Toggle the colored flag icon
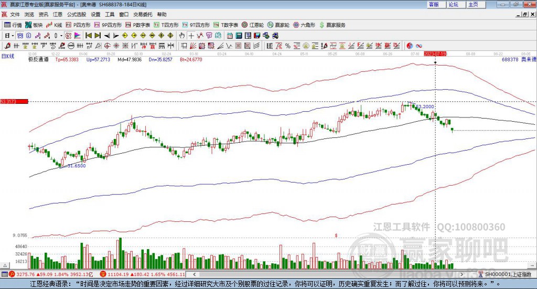 click(78, 36)
